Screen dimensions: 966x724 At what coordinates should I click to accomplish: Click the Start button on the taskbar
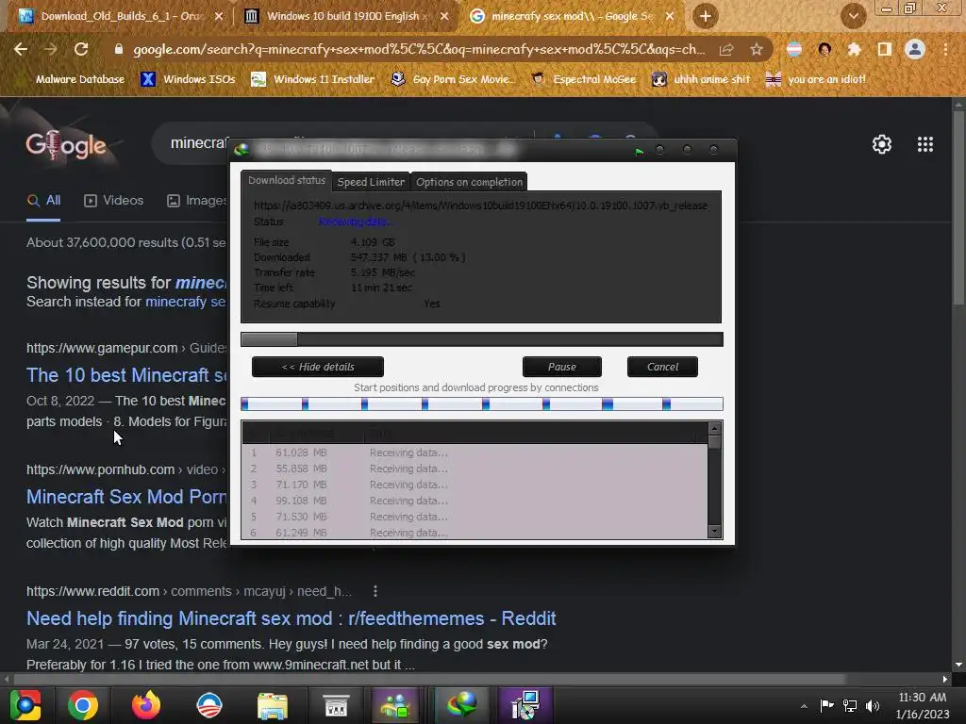pyautogui.click(x=25, y=705)
